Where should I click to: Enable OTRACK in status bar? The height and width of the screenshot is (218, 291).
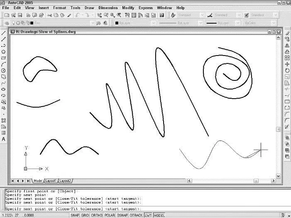[135, 216]
